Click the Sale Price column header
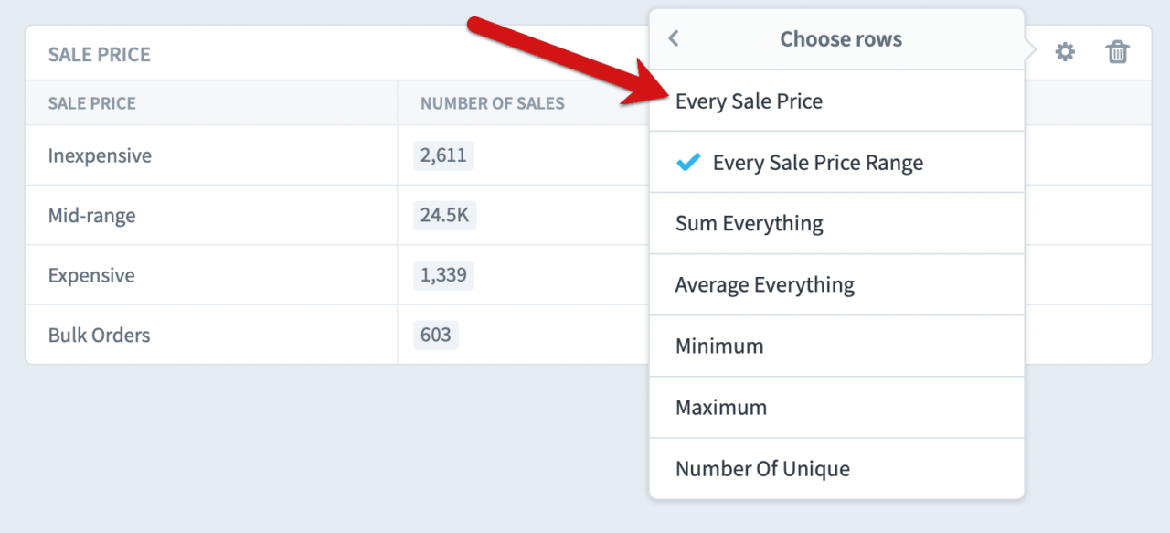Screen dimensions: 1170x533 coord(92,103)
